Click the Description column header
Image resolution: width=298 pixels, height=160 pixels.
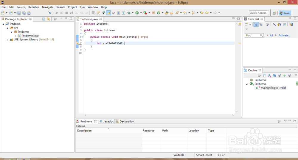[x=108, y=130]
